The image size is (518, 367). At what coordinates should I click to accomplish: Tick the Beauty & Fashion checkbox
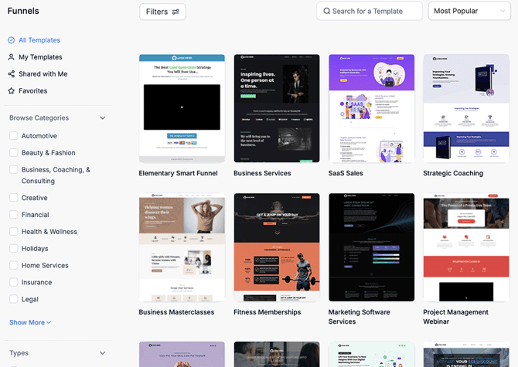14,152
